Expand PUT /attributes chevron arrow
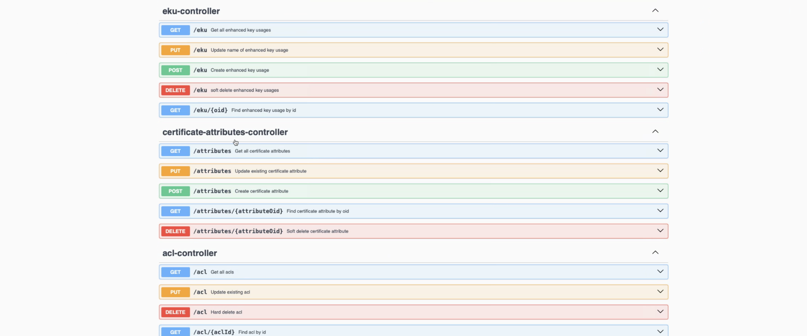Viewport: 807px width, 336px height. (x=660, y=171)
